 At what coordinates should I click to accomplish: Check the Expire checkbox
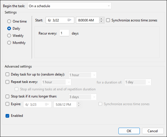click(x=7, y=104)
